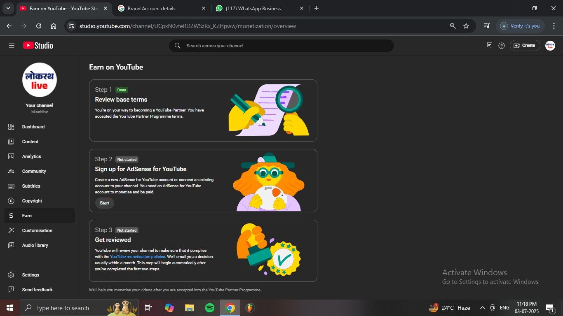Click the feedback icon next to help

[490, 46]
